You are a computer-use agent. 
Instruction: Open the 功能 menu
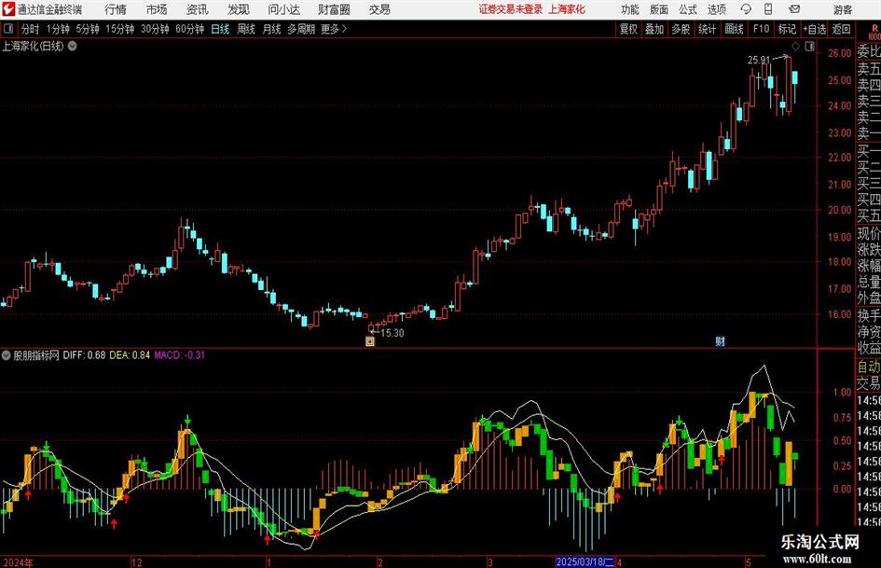(630, 9)
